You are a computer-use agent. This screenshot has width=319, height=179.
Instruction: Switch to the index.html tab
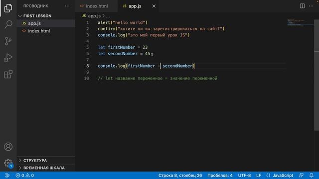(96, 6)
